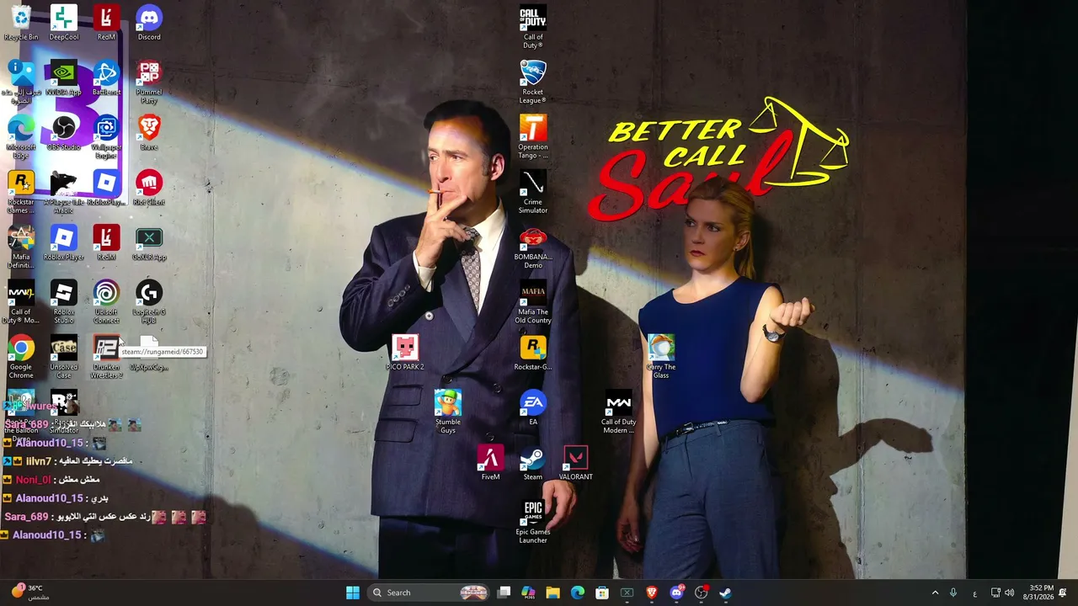Viewport: 1078px width, 606px height.
Task: Launch the Crime Simulator desktop icon
Action: [x=533, y=193]
